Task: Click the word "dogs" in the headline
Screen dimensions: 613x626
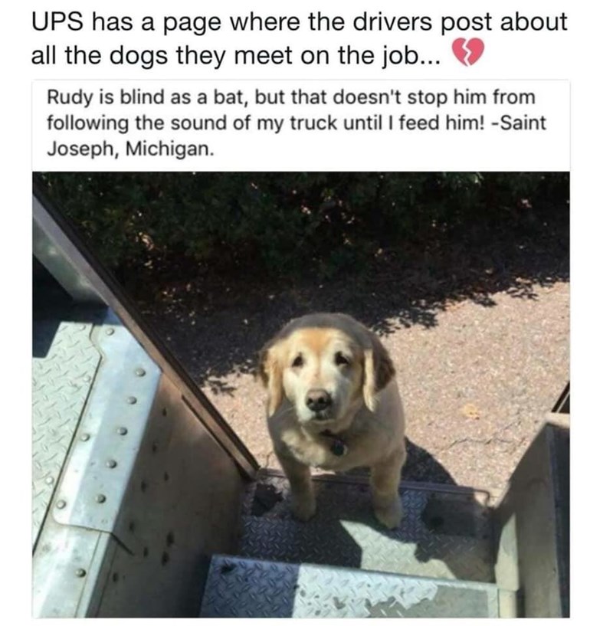Action: 138,56
